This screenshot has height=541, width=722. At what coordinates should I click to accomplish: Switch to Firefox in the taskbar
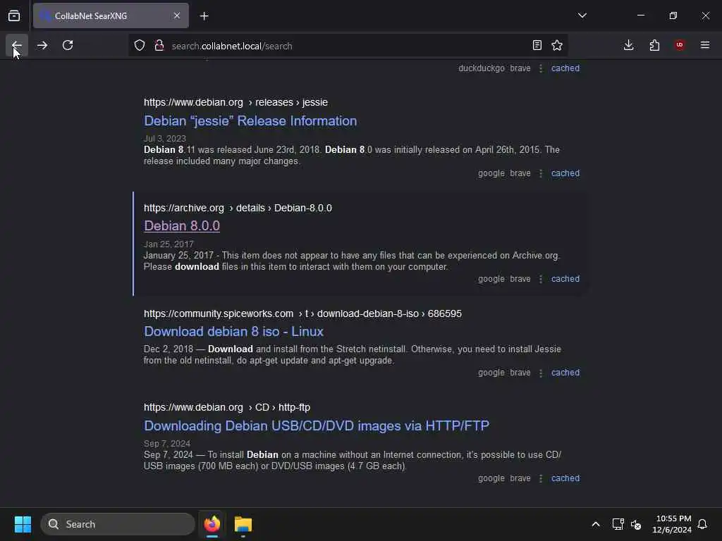[212, 524]
